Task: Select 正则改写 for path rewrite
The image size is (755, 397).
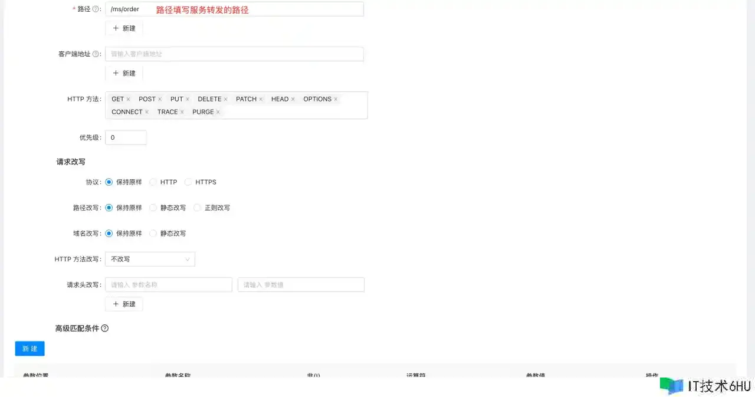Action: (198, 208)
